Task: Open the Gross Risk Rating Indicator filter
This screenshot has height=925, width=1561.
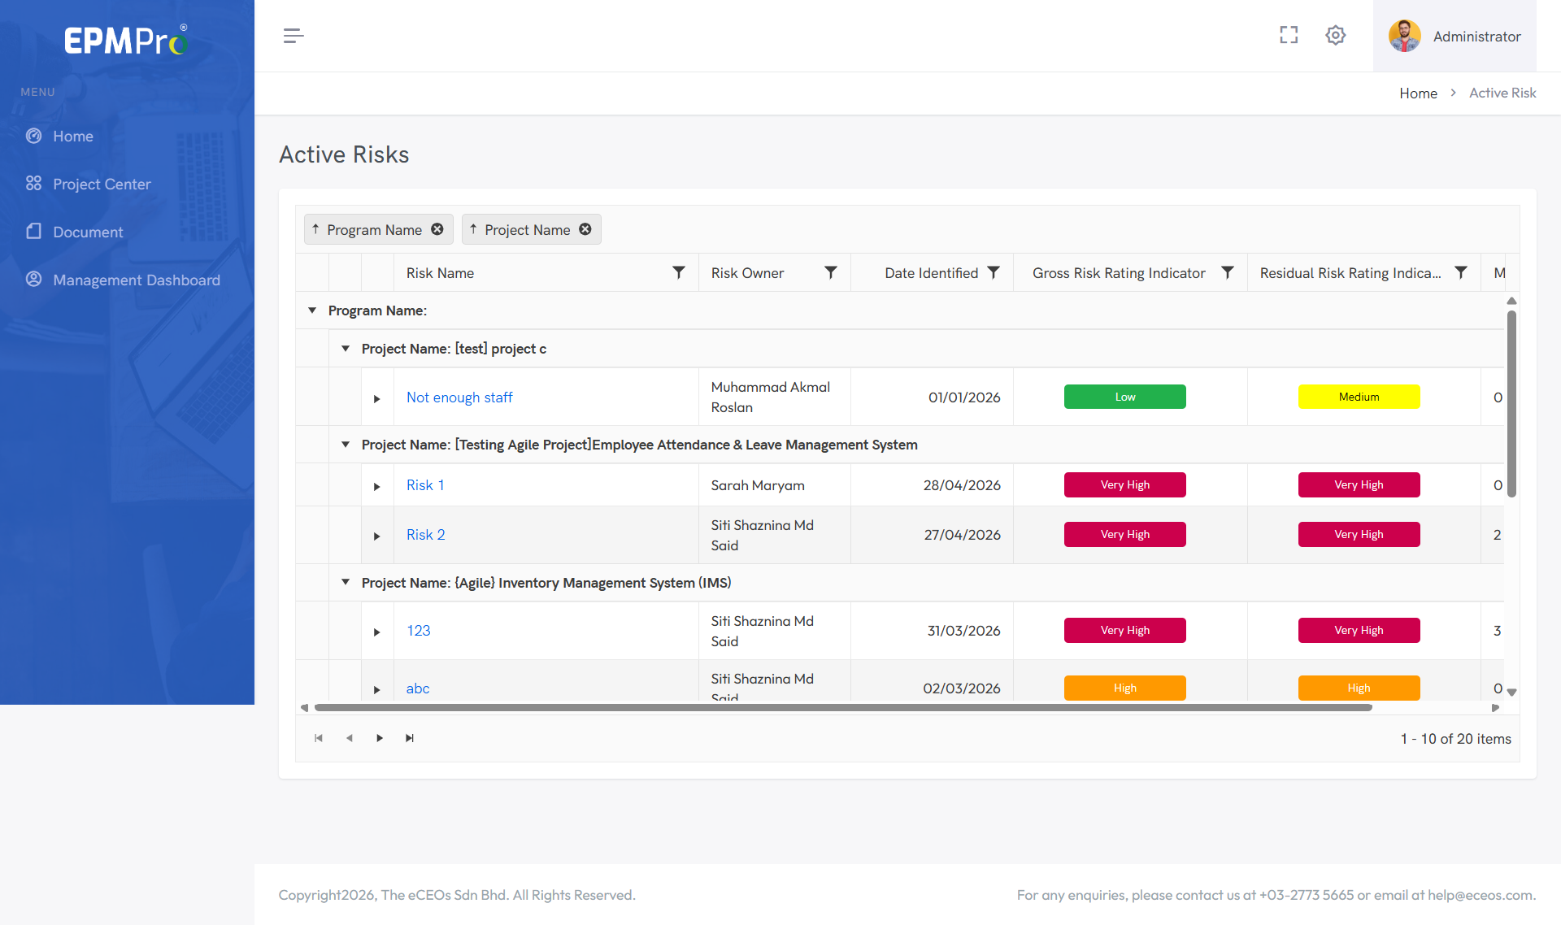Action: (x=1228, y=273)
